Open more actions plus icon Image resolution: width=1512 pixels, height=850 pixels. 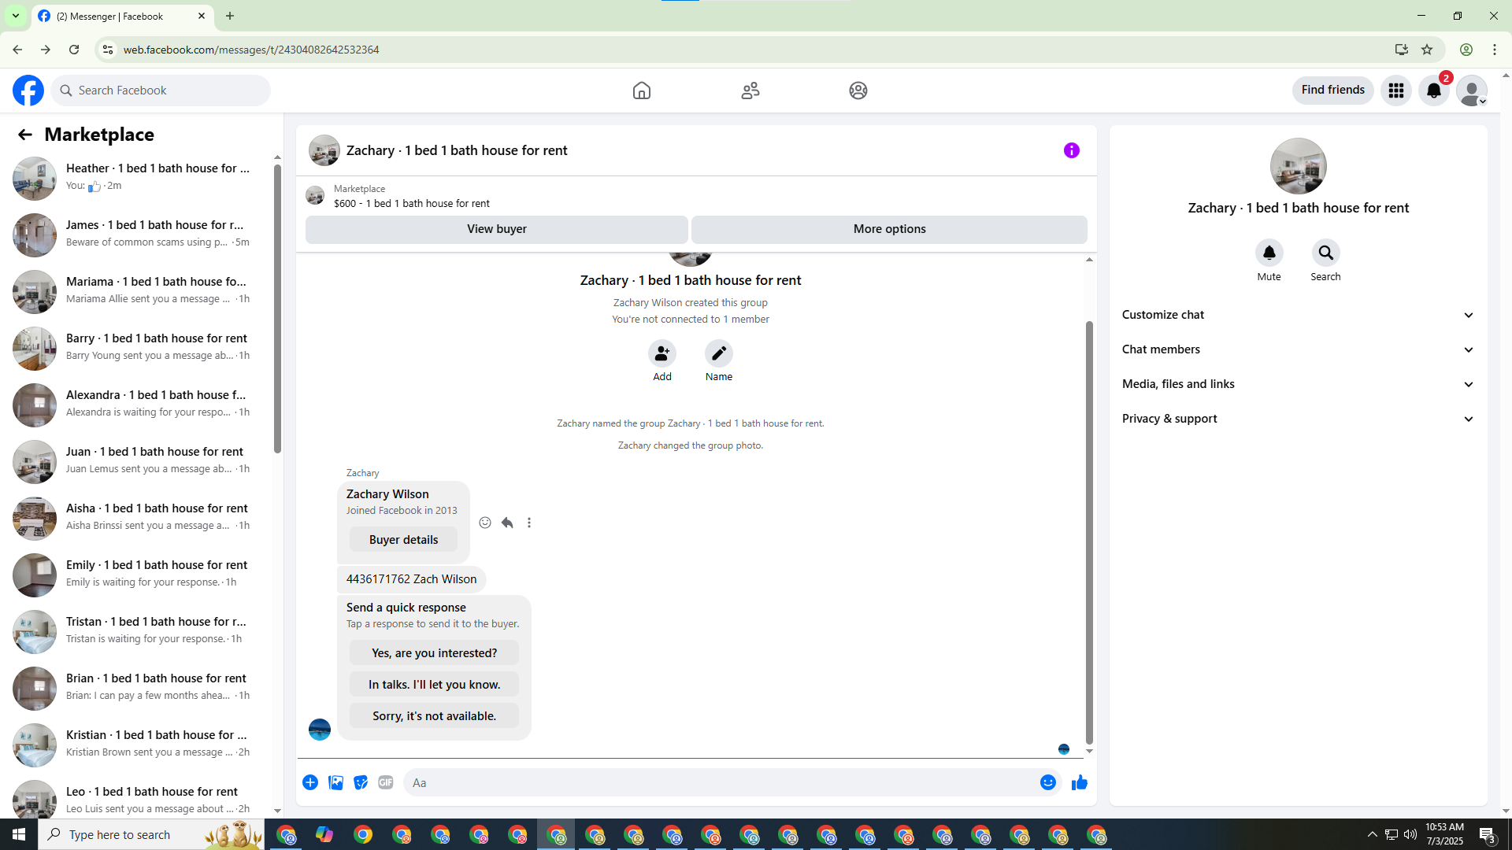[310, 782]
